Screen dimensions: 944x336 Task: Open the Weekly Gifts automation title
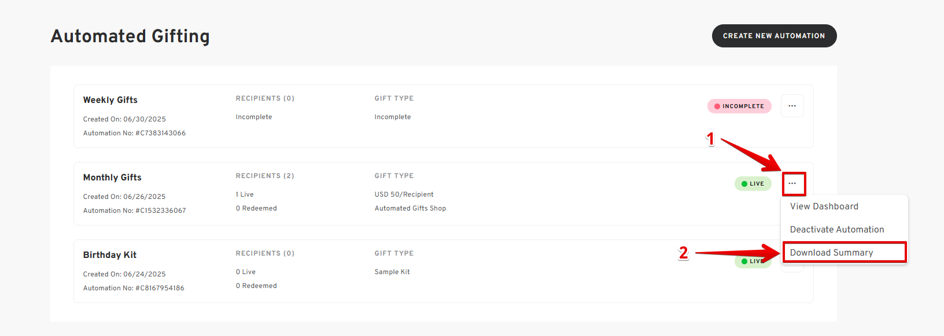click(x=110, y=100)
